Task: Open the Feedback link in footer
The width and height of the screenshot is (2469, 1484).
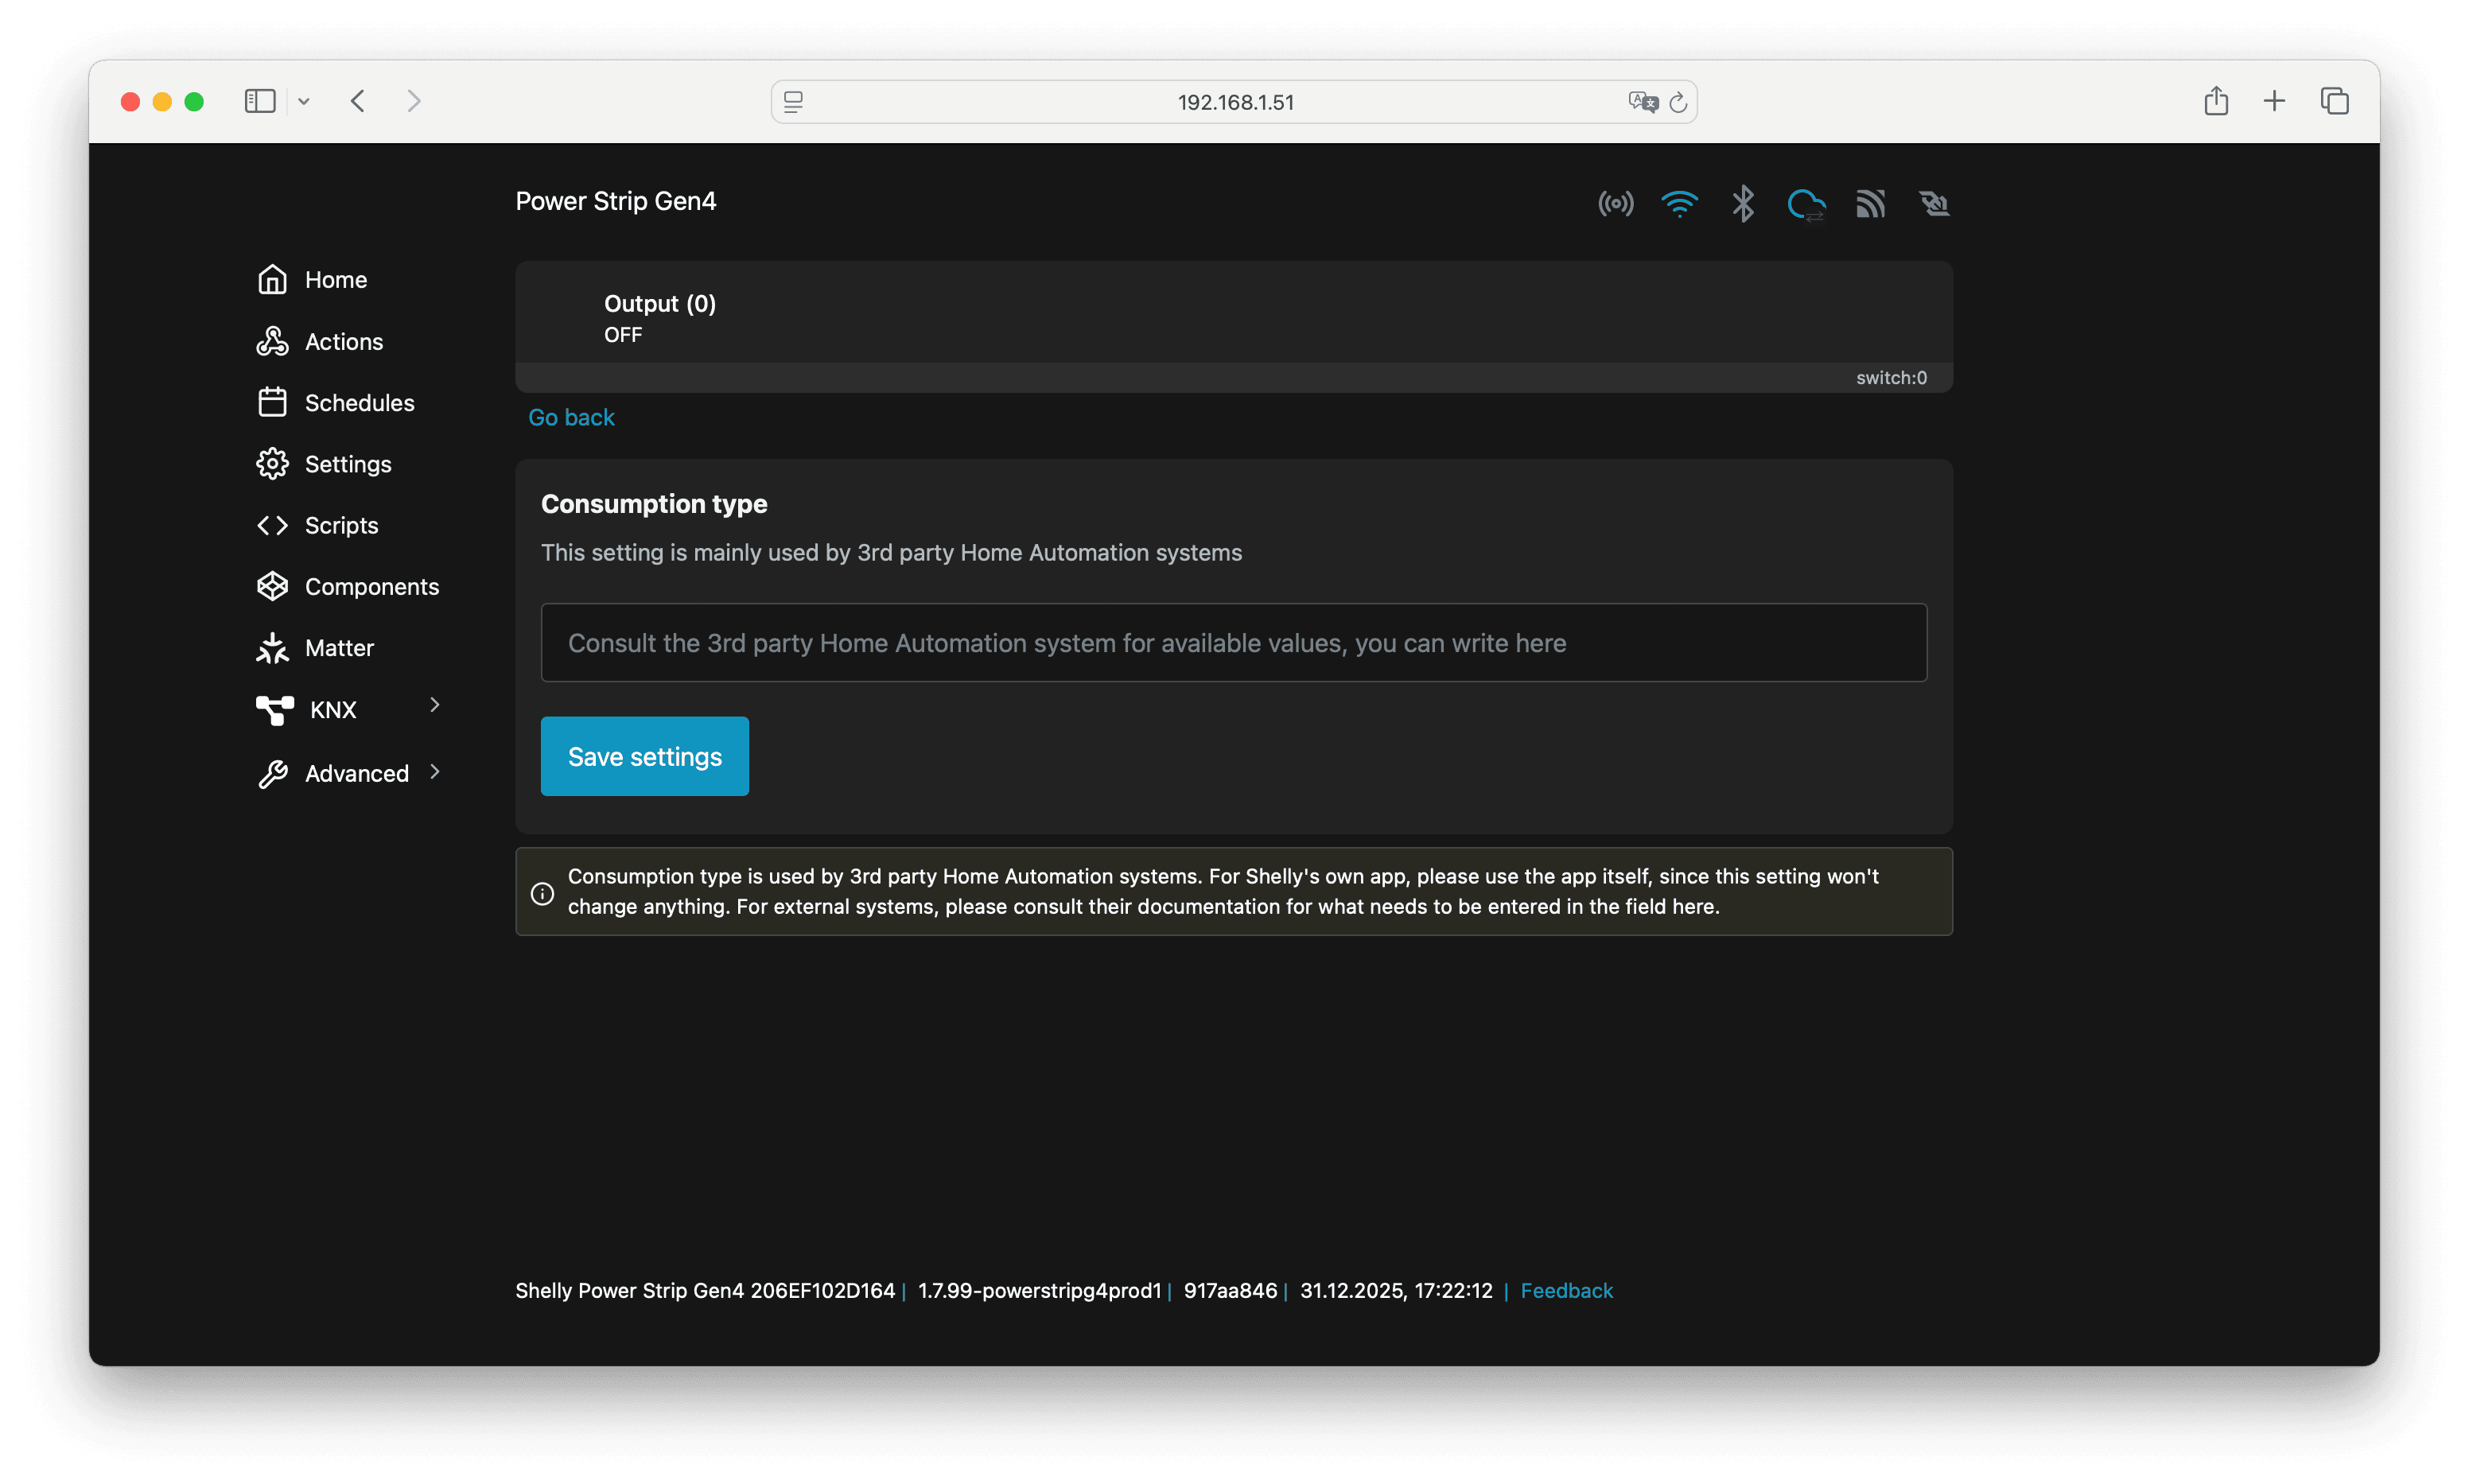Action: point(1566,1291)
